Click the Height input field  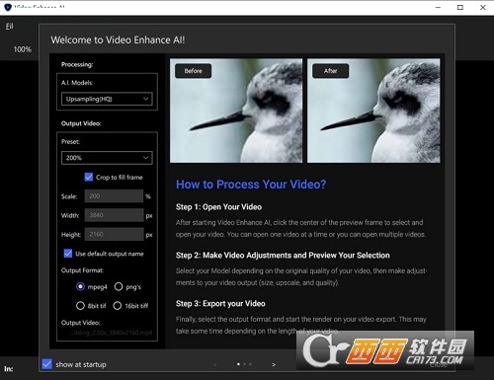(114, 234)
